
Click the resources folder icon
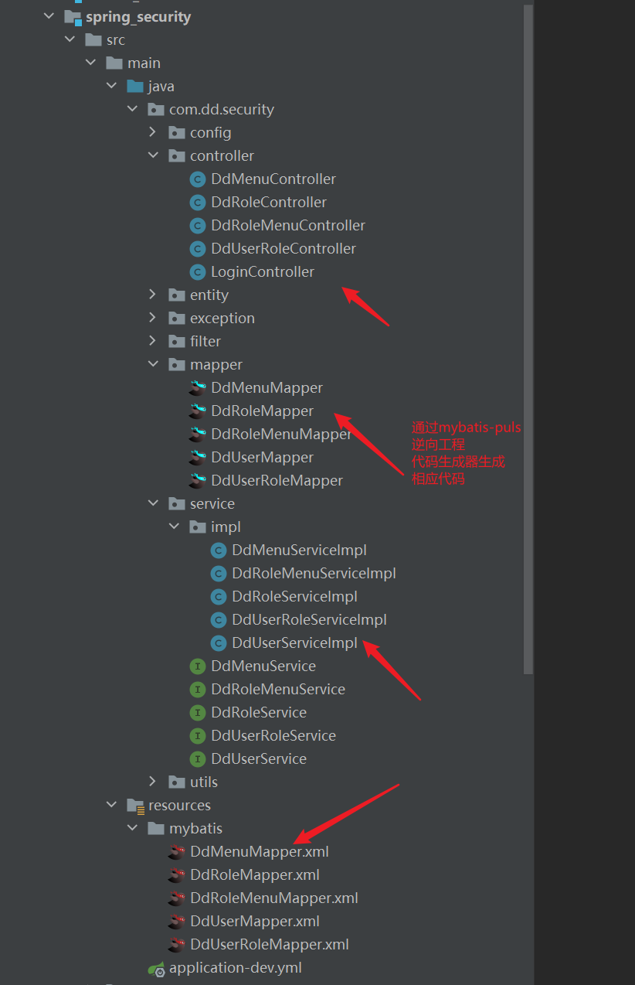[x=134, y=805]
